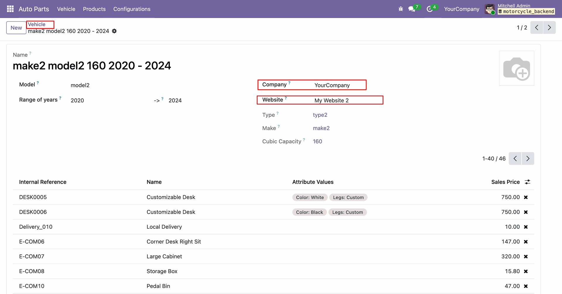Open column options adjust icon
This screenshot has width=562, height=294.
(527, 182)
